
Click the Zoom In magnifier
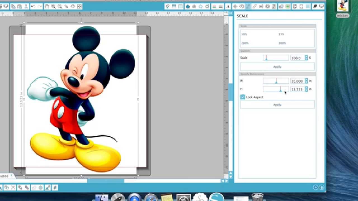pos(53,6)
